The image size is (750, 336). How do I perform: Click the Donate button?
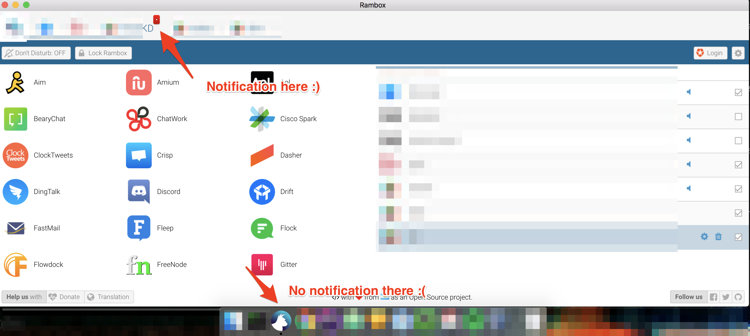click(65, 297)
